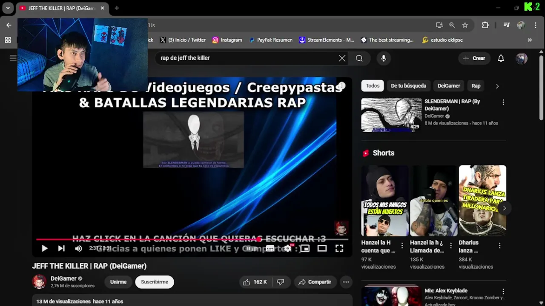Screen dimensions: 545x306
Task: Open browser zoom magnifier icon
Action: pyautogui.click(x=452, y=25)
